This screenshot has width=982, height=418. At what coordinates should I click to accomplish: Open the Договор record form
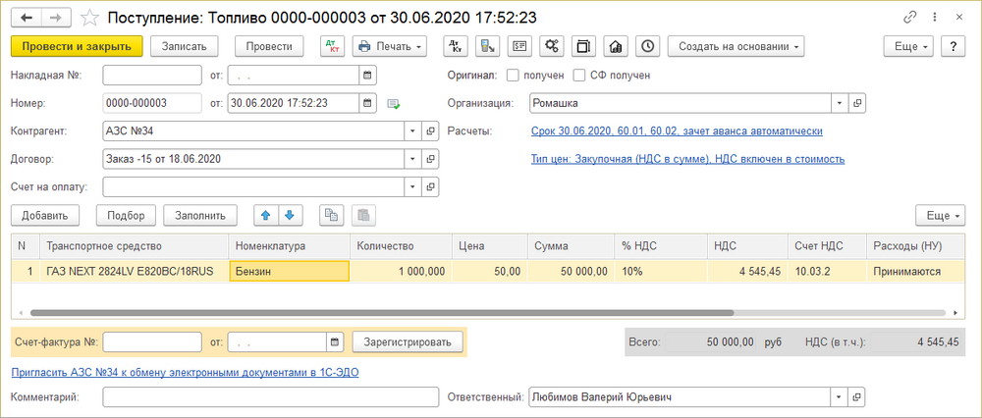pyautogui.click(x=430, y=159)
